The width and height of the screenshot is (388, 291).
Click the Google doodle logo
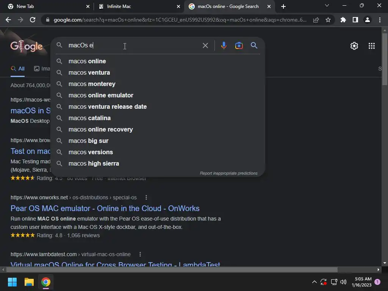26,46
